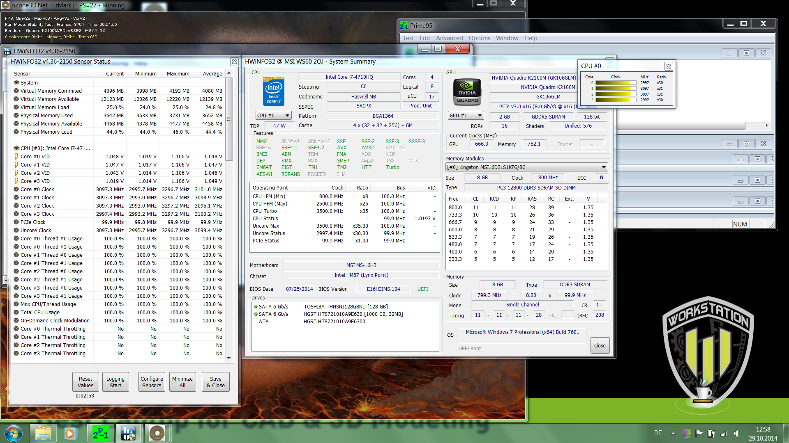This screenshot has width=789, height=443.
Task: Open Windows Explorer folder in taskbar
Action: pos(43,433)
